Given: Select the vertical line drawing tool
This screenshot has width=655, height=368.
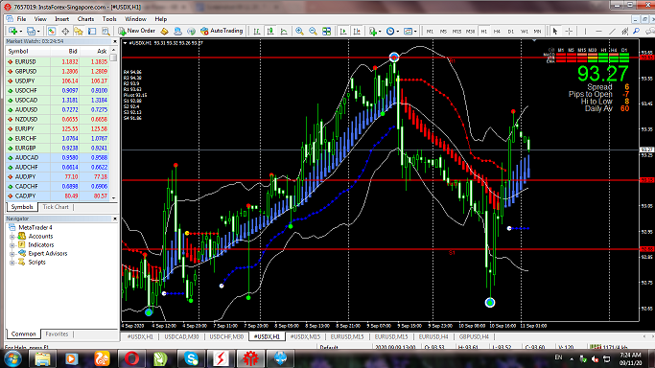Looking at the screenshot, I should [585, 32].
